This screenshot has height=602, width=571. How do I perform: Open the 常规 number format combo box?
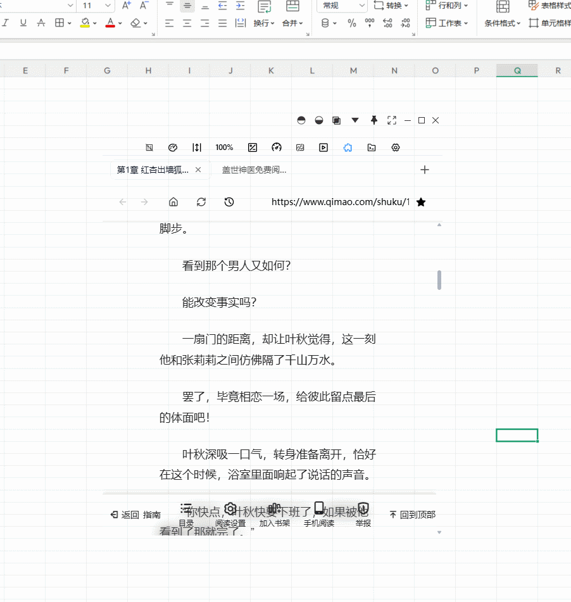click(342, 6)
